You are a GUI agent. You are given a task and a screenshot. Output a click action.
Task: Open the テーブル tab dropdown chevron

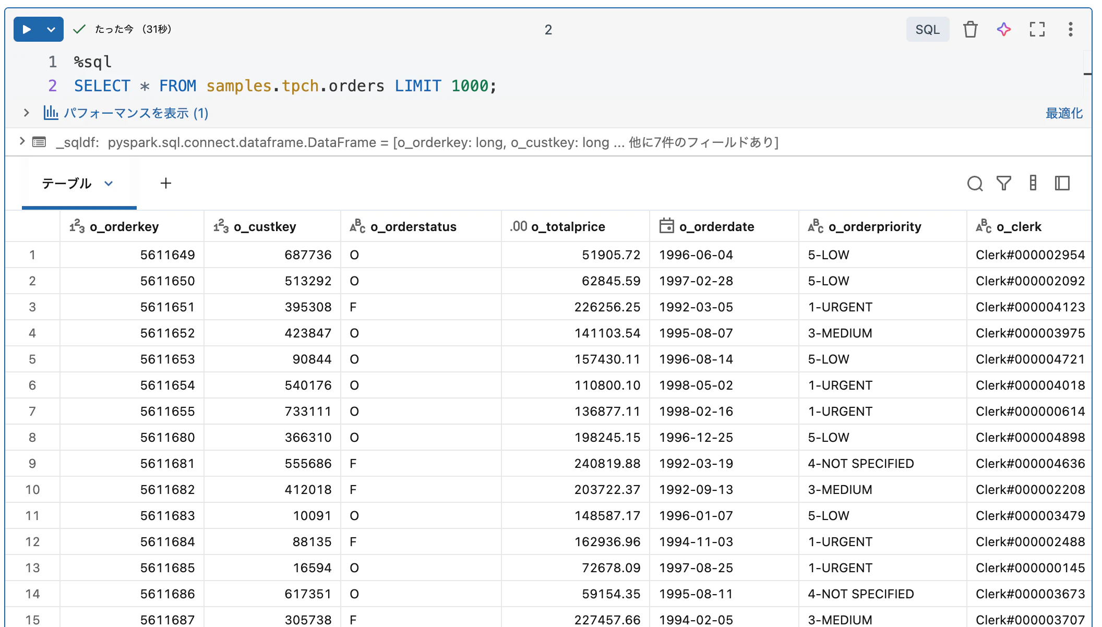(x=109, y=183)
